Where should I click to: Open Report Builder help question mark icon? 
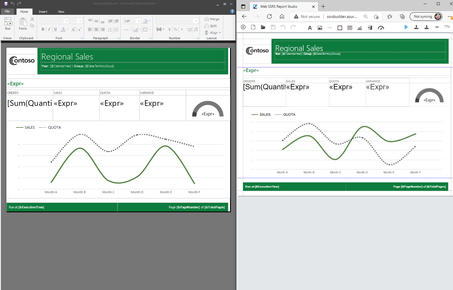(x=232, y=11)
